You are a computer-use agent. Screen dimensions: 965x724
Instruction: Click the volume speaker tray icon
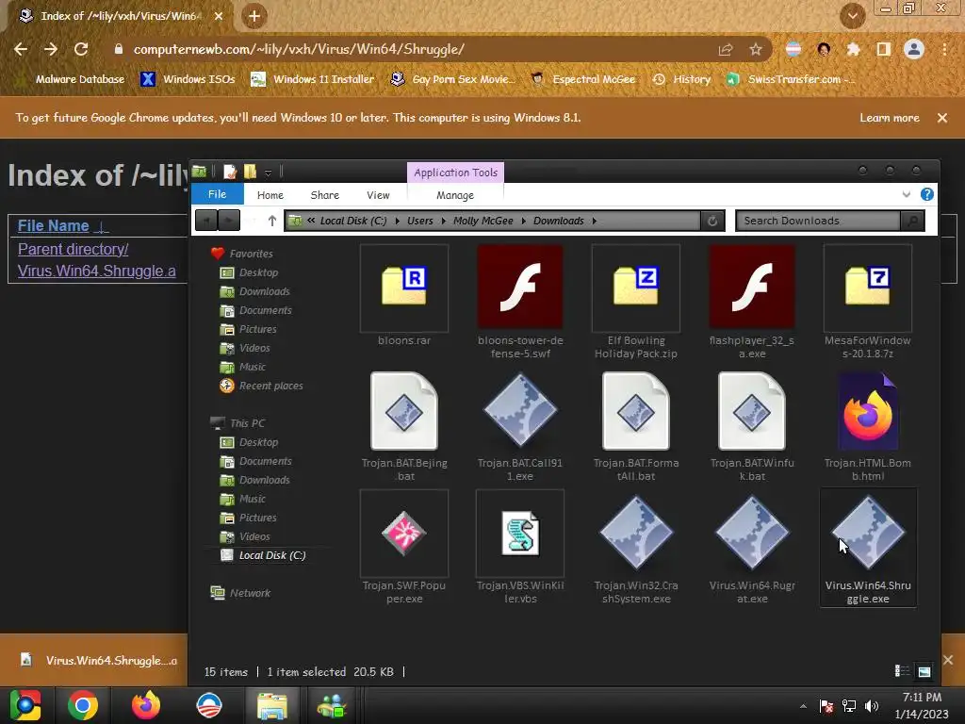[872, 706]
